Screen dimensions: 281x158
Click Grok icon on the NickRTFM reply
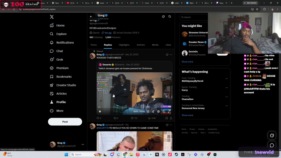[167, 125]
